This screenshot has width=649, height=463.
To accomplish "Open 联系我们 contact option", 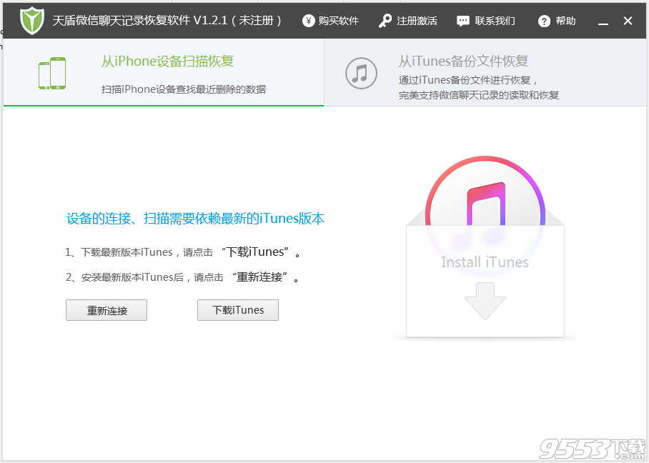I will click(x=495, y=21).
